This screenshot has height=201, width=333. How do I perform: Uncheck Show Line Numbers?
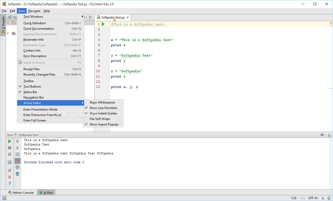(x=103, y=108)
